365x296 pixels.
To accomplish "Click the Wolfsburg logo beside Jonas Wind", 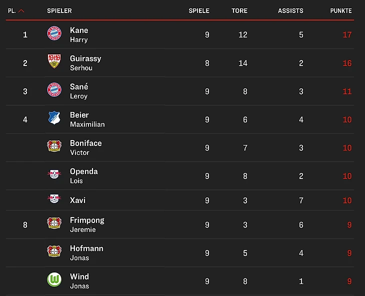I will (54, 279).
